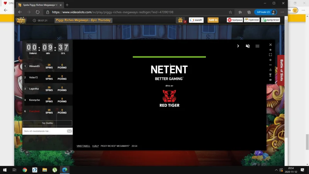Screen dimensions: 309x174
Task: Click the Se Battle button
Action: (48, 123)
